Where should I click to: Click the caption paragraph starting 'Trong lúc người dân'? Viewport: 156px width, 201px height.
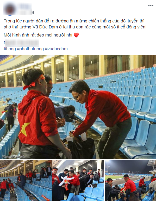tap(75, 24)
